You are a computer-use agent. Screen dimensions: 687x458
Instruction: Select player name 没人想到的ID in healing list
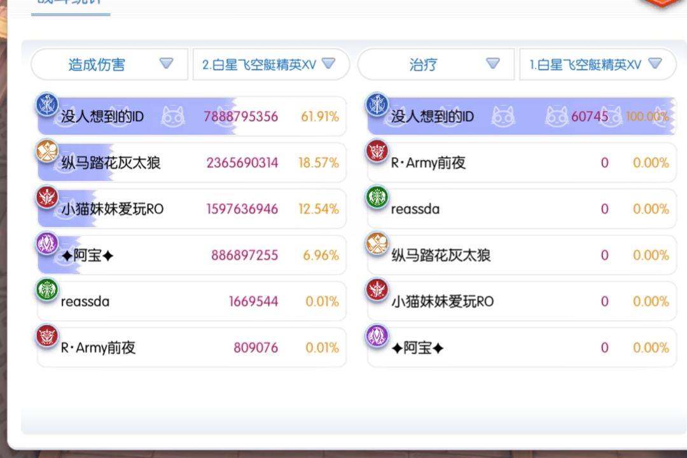[432, 116]
